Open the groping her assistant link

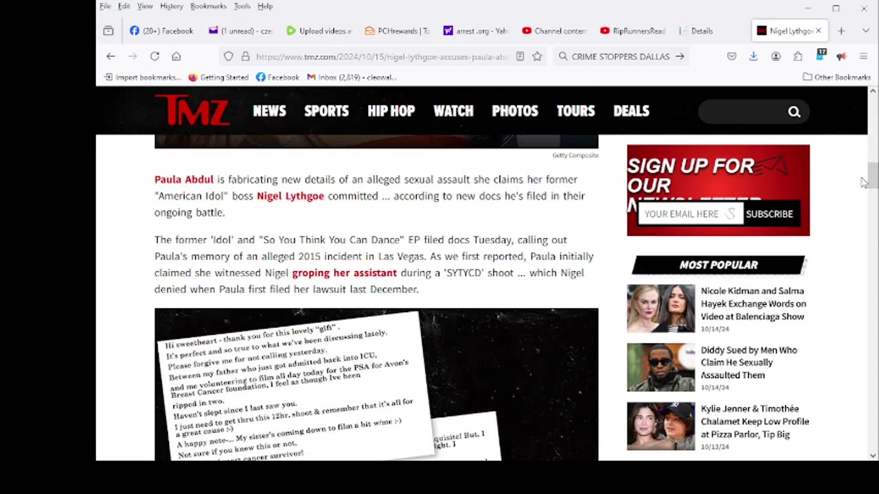click(345, 272)
